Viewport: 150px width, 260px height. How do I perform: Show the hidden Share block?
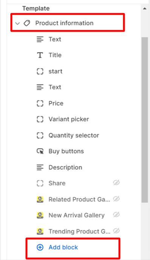(116, 183)
